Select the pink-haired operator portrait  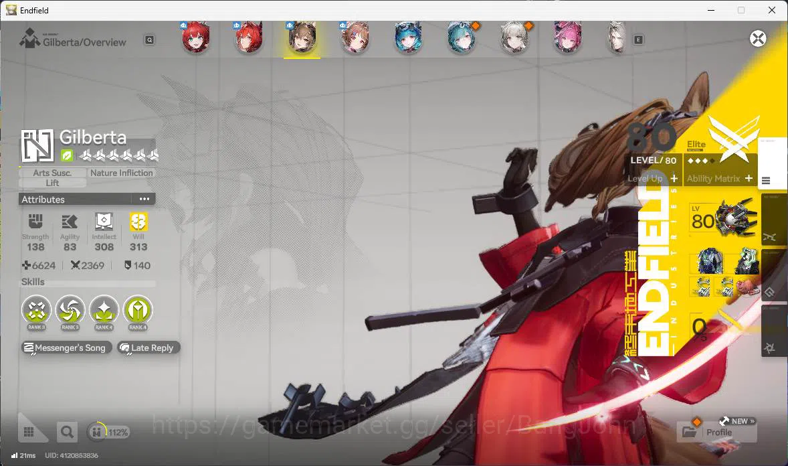point(567,37)
